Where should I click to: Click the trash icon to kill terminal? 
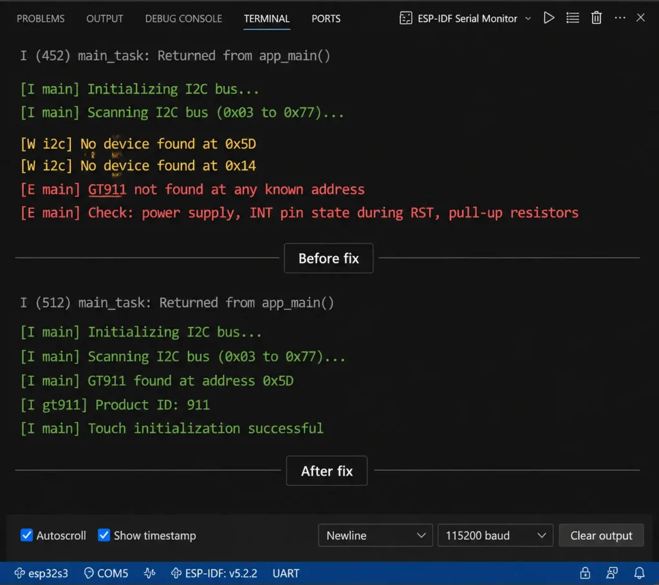tap(597, 18)
